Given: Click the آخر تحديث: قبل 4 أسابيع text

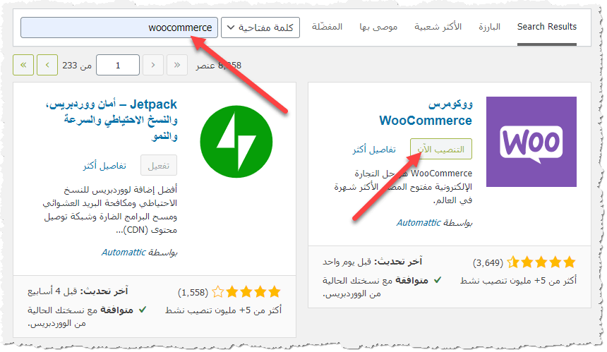Looking at the screenshot, I should tap(78, 291).
